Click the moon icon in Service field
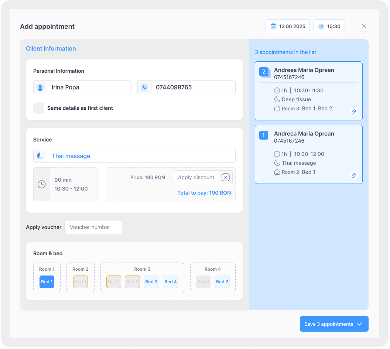Screen dimensions: 390x349 pyautogui.click(x=40, y=156)
